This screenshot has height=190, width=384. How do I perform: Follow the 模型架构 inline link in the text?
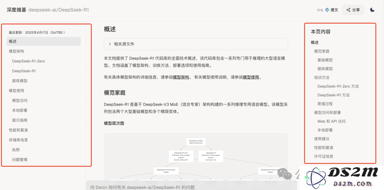(x=181, y=77)
